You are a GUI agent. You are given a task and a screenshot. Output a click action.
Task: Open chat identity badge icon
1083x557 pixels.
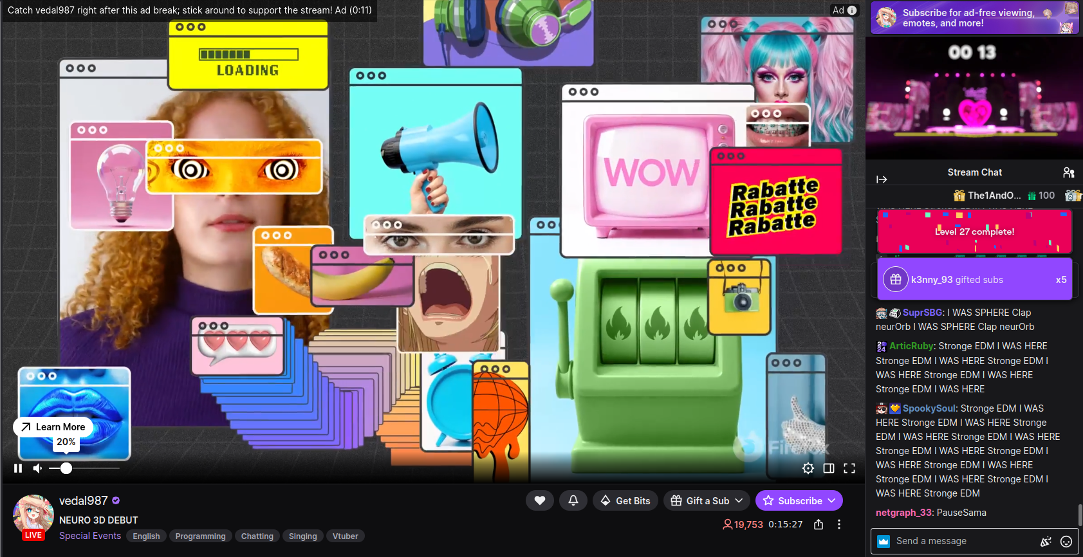[x=884, y=542]
